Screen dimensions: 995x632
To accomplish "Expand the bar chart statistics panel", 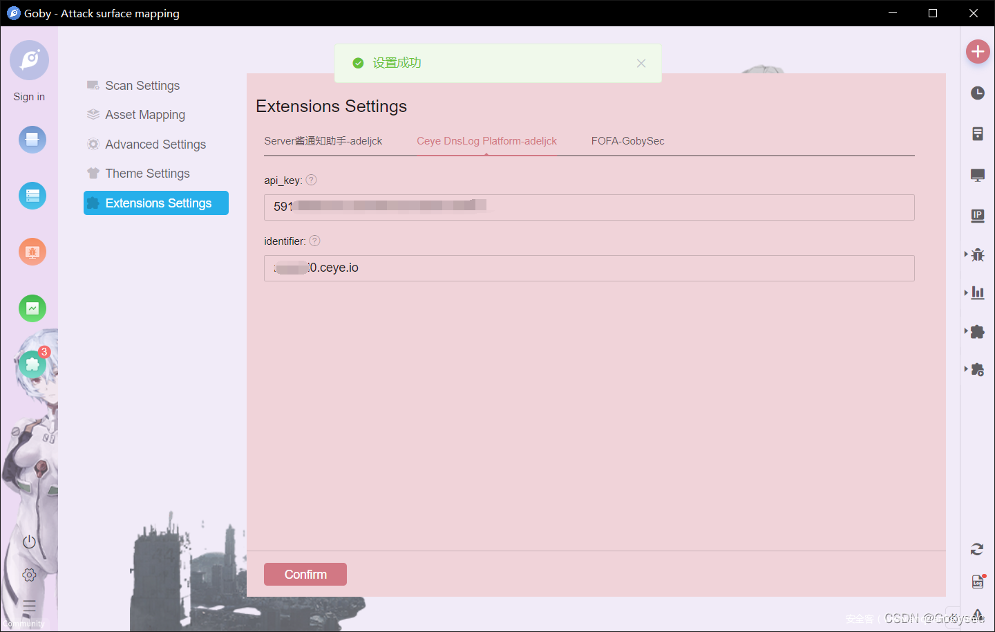I will (977, 292).
